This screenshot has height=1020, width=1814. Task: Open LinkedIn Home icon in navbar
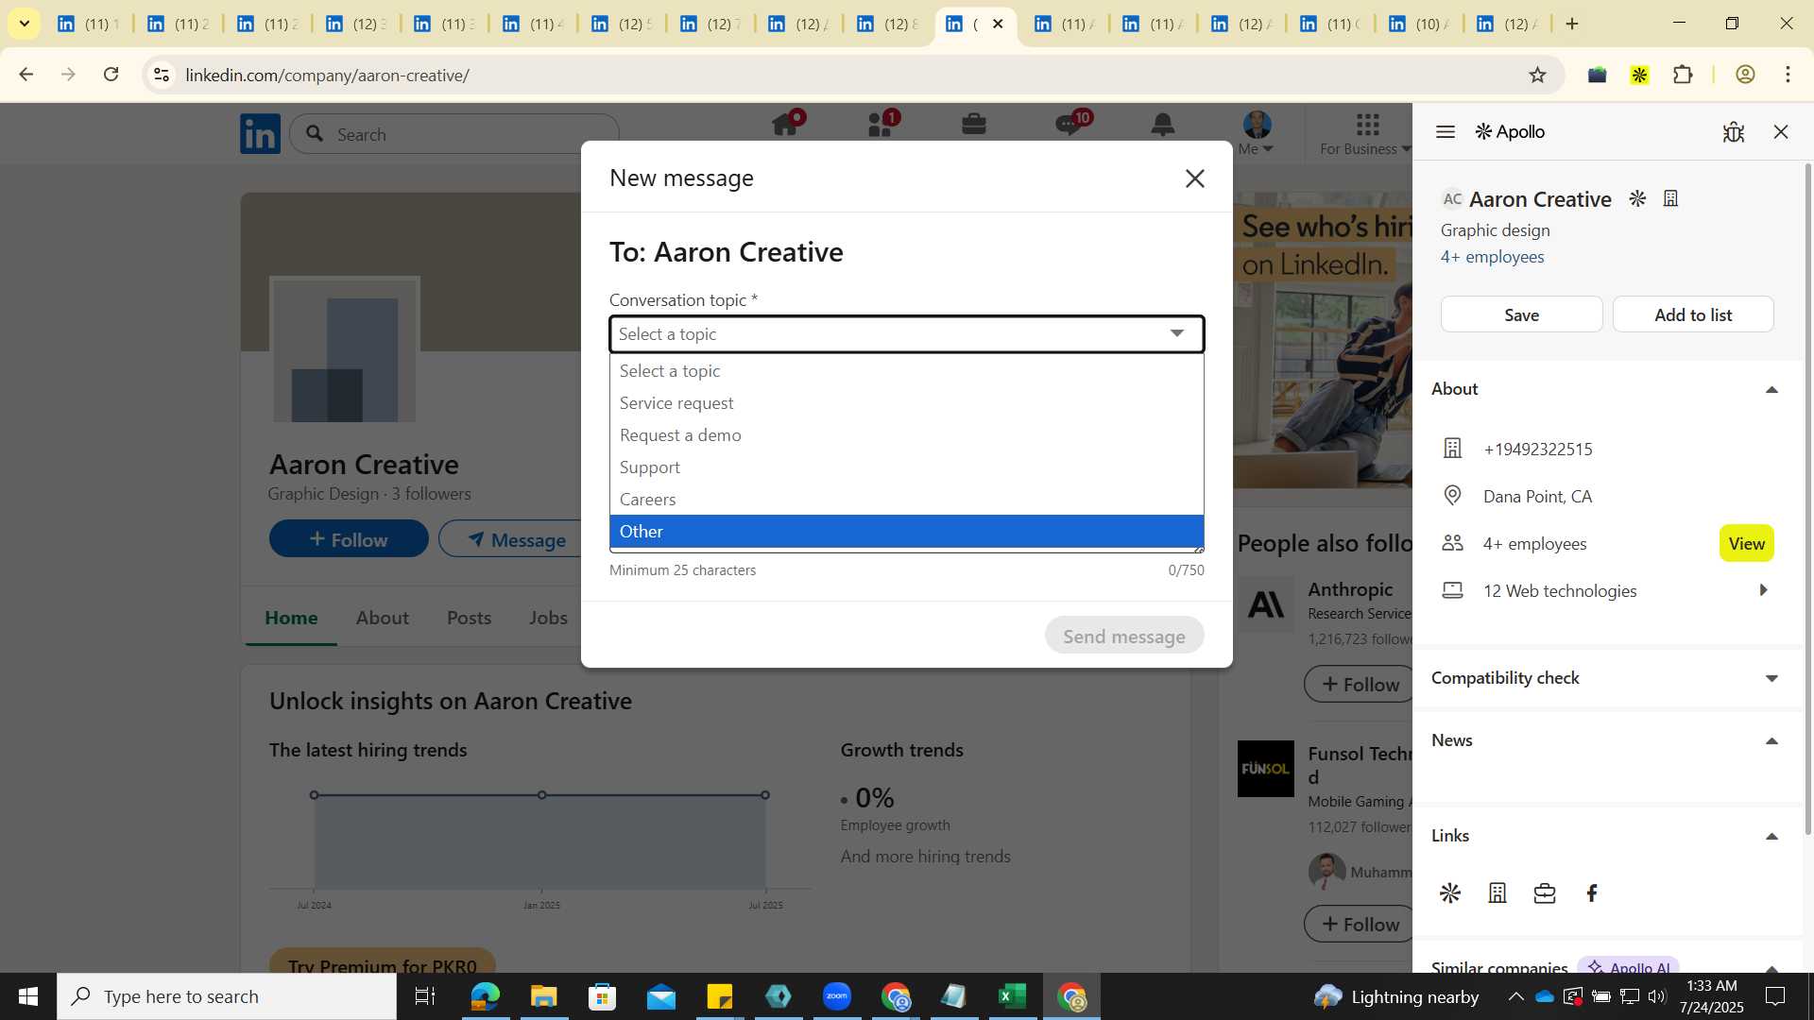point(786,126)
